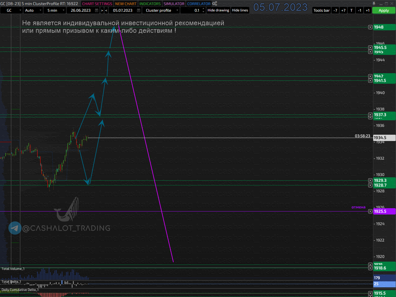Shift range forward with +1 button
Screen dimensions: 396x297
tap(368, 10)
